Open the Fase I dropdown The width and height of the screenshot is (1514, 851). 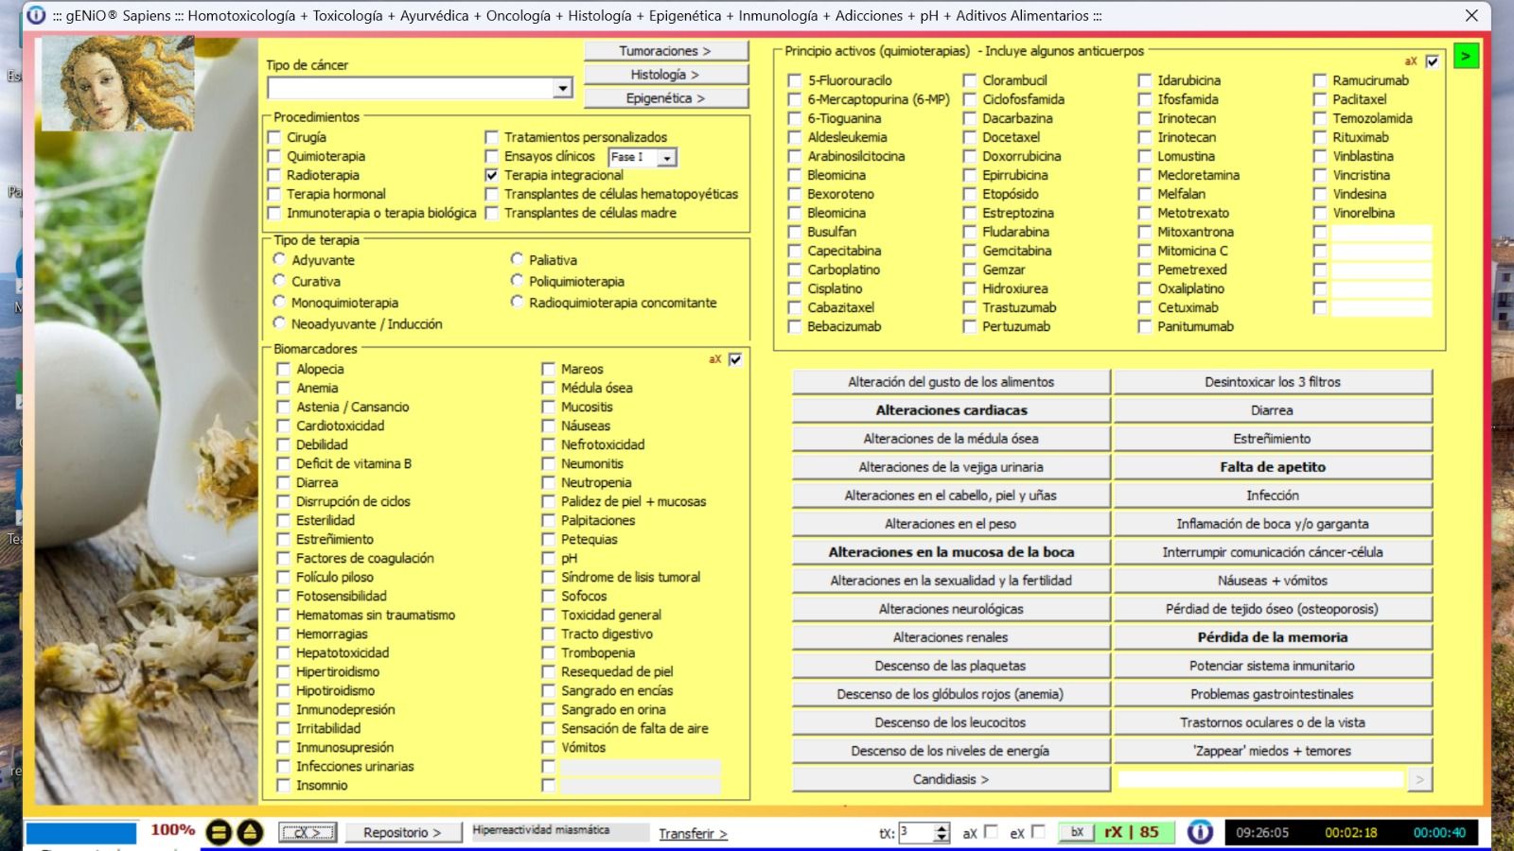[667, 157]
